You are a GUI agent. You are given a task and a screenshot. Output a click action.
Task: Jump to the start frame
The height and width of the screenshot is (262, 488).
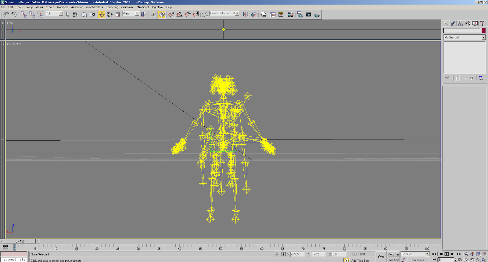(x=434, y=254)
